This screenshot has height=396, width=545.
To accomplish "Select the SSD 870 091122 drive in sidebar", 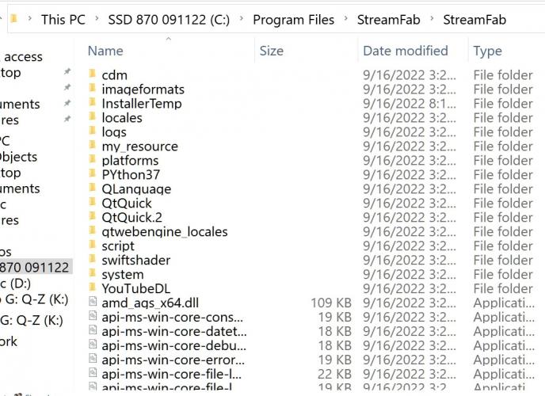I will point(35,267).
